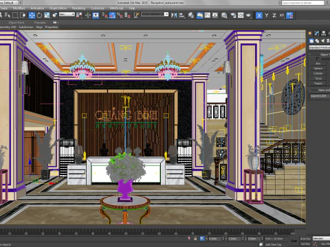Image resolution: width=330 pixels, height=247 pixels.
Task: Restrict transform to XY plane
Action: point(282,15)
